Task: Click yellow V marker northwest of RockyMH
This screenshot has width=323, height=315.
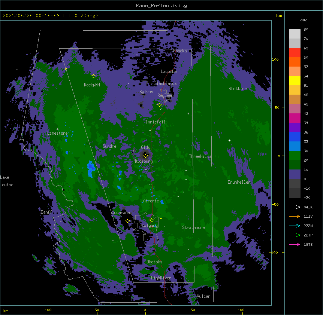Action: (x=66, y=69)
